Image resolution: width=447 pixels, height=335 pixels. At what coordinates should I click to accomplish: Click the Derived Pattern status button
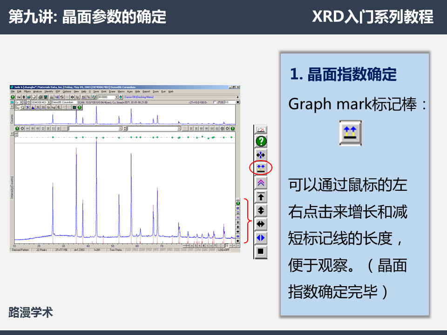point(20,250)
